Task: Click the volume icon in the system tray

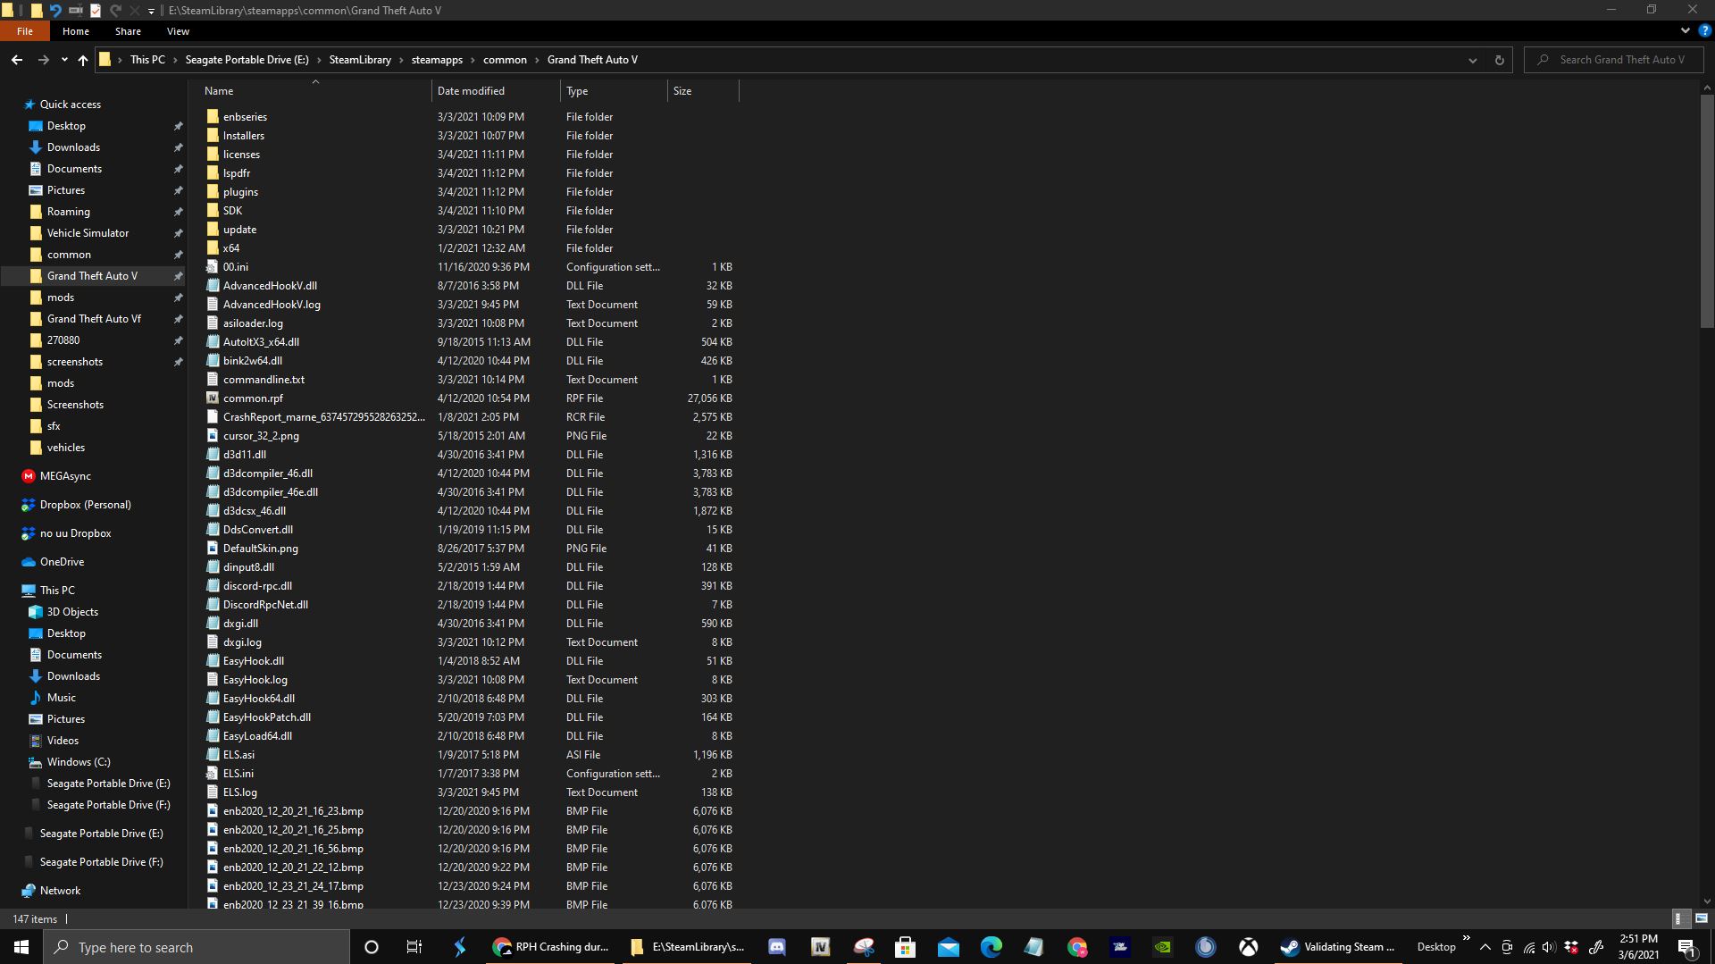Action: pyautogui.click(x=1549, y=947)
